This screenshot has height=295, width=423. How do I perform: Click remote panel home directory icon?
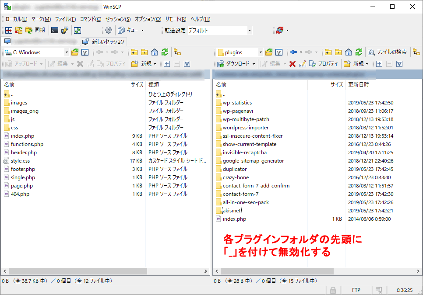click(349, 52)
